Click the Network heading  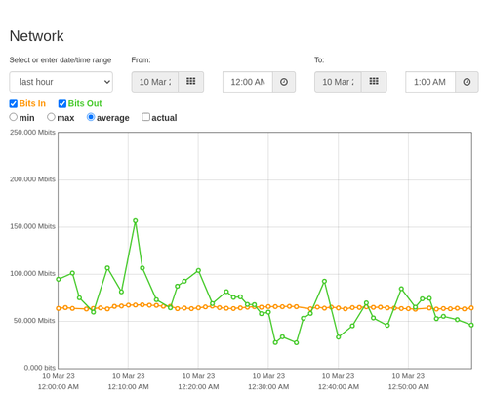pos(36,36)
